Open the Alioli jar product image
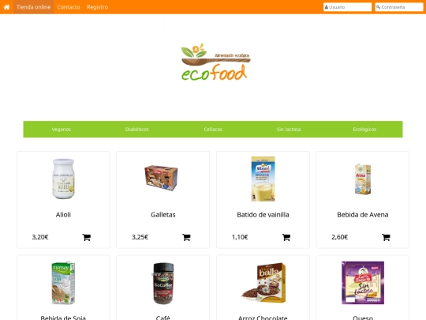This screenshot has width=426, height=320. click(x=63, y=179)
